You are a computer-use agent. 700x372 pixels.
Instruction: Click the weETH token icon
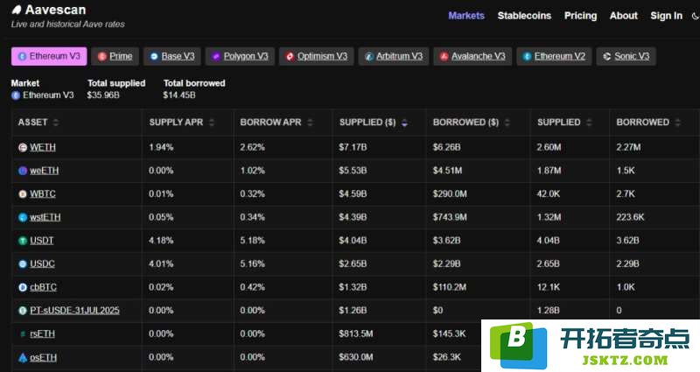23,171
